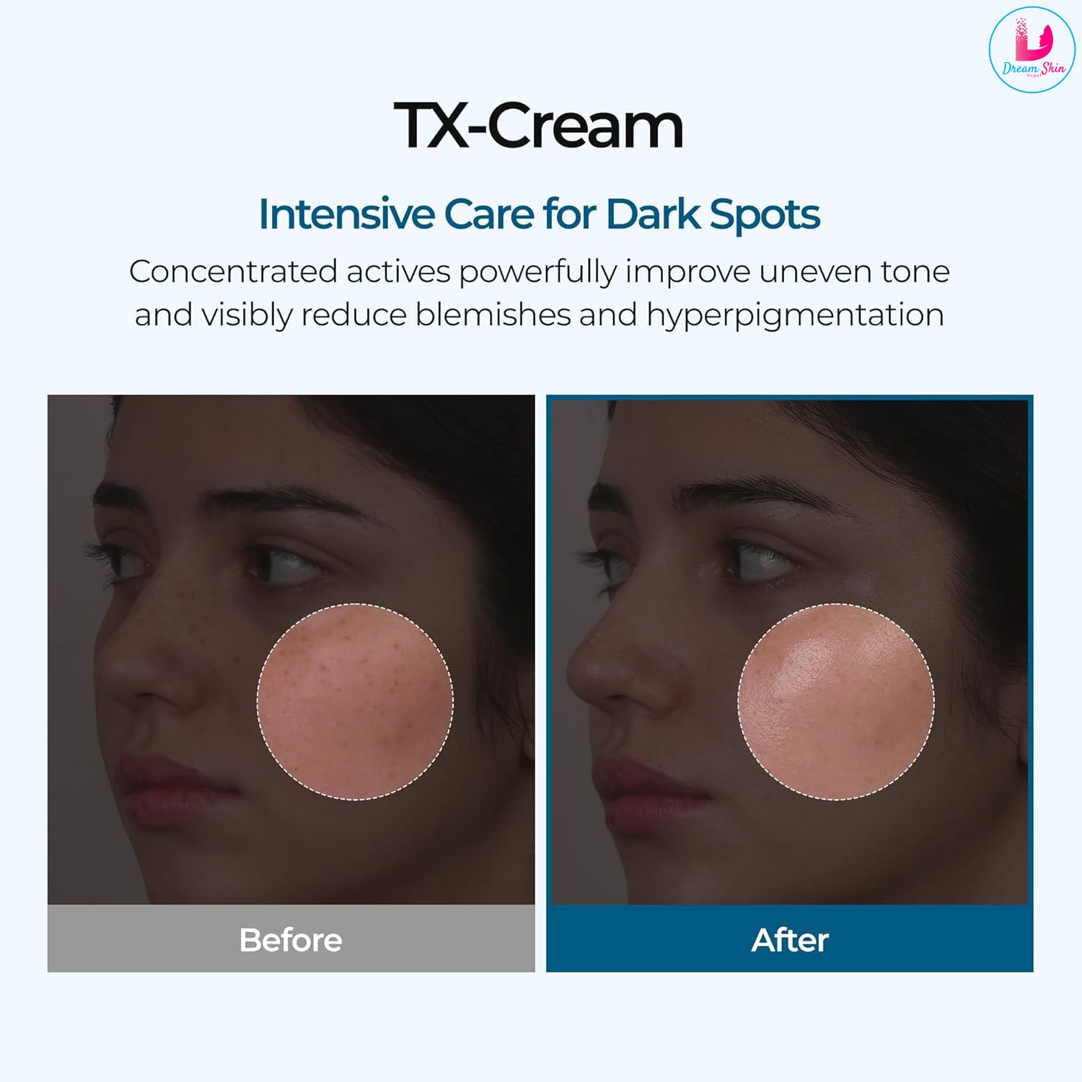This screenshot has width=1082, height=1082.
Task: Select the blue After label bar
Action: pos(790,938)
